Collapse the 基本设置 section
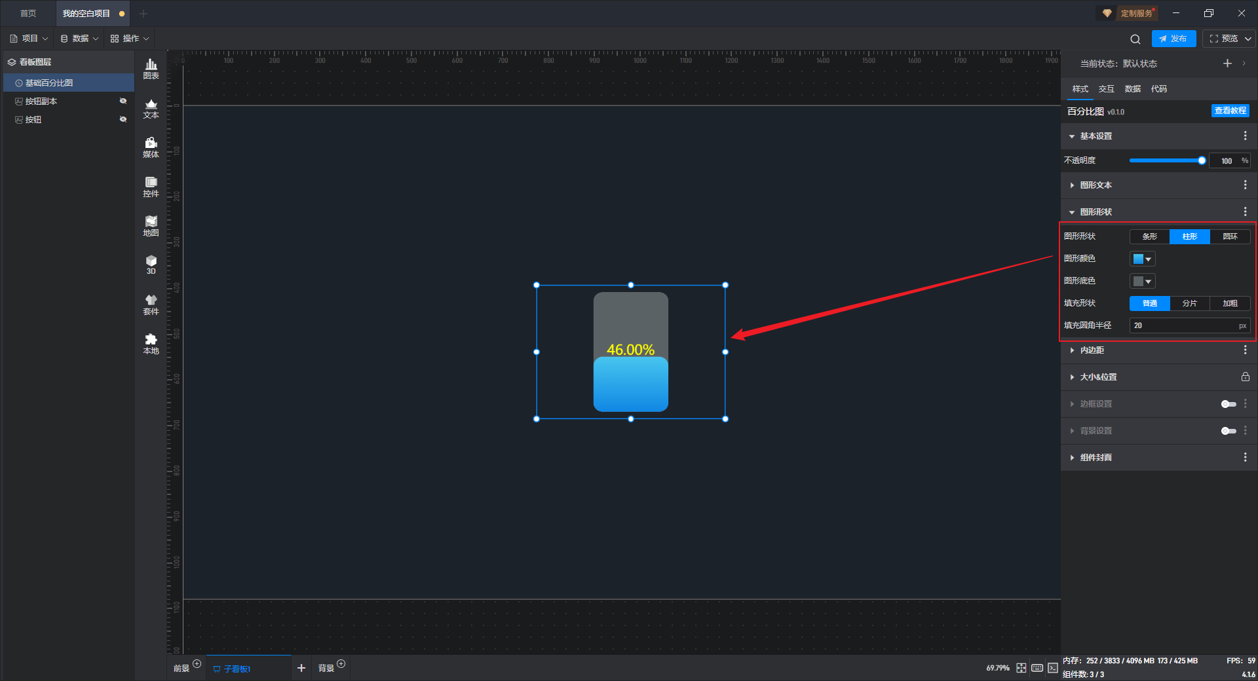1258x681 pixels. [1072, 136]
